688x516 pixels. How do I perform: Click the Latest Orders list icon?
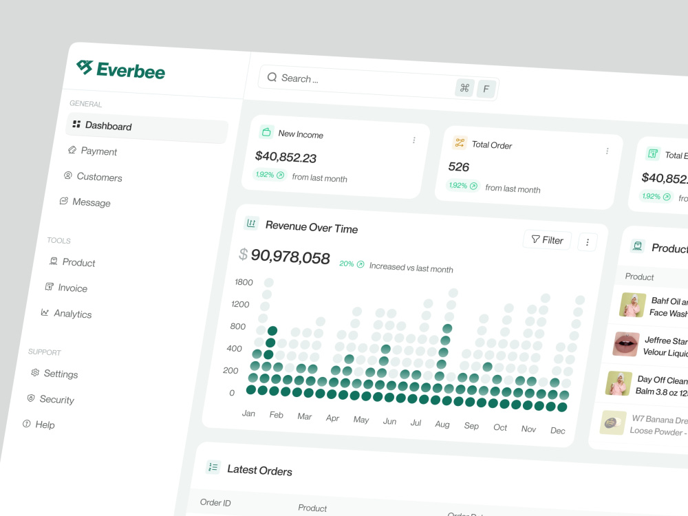(x=213, y=467)
